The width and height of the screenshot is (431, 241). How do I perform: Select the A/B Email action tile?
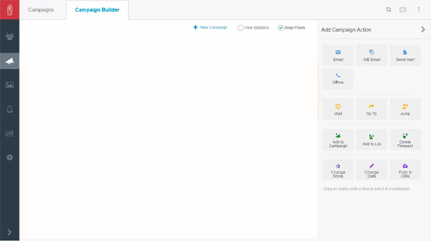tap(372, 55)
